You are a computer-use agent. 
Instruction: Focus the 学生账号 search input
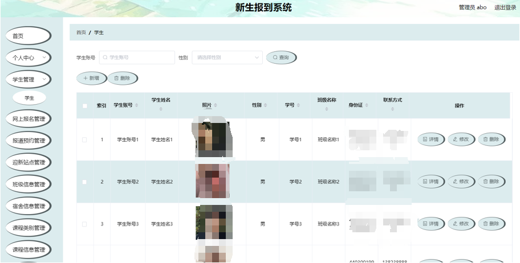[137, 57]
